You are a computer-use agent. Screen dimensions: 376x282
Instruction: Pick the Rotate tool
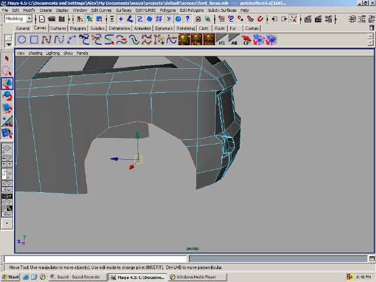point(8,96)
